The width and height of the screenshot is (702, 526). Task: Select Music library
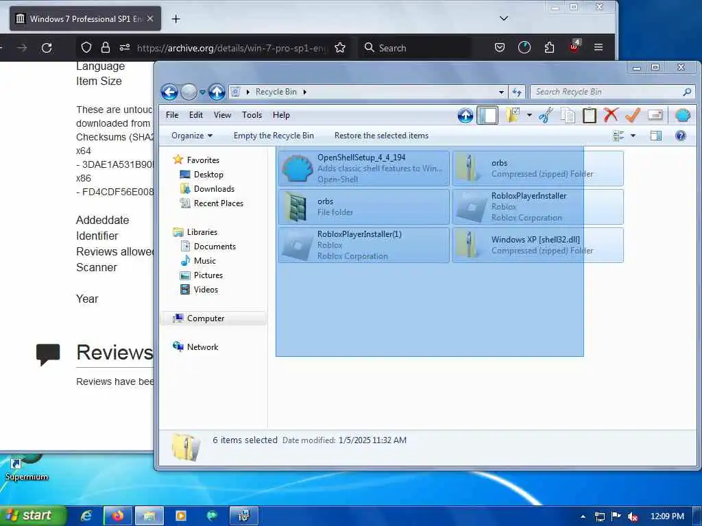(204, 261)
